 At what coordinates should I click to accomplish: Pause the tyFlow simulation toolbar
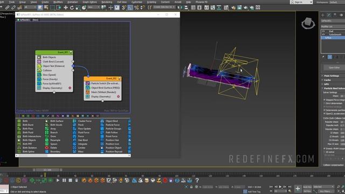[64, 181]
